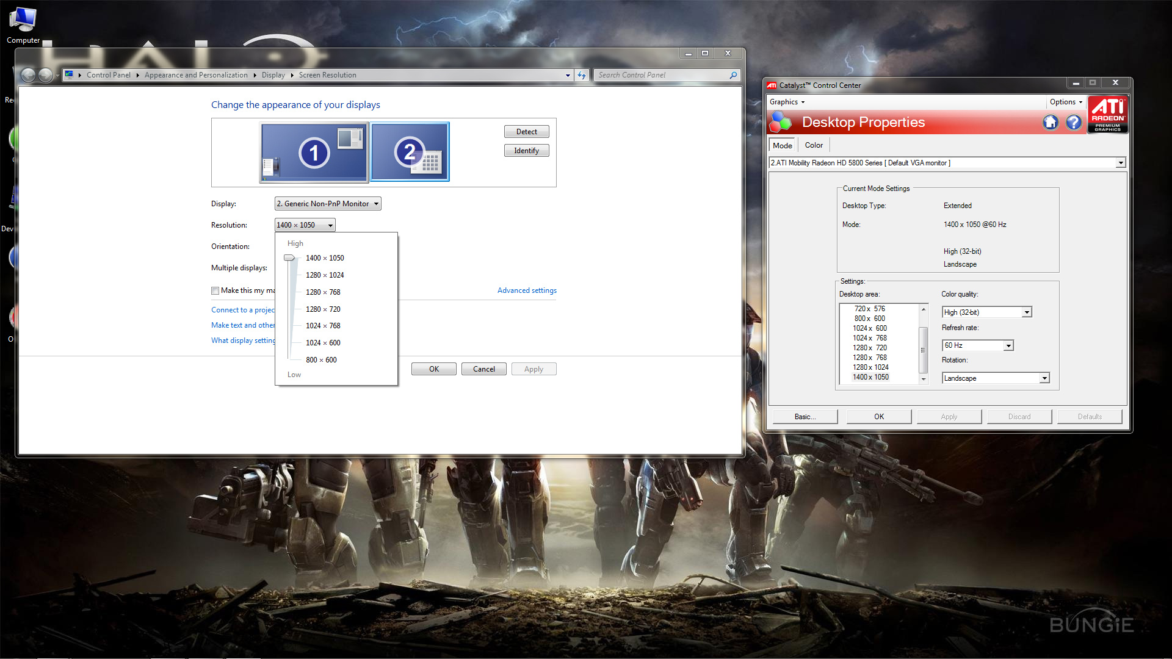Select 1280 x 1024 in Desktop area list

pos(870,367)
